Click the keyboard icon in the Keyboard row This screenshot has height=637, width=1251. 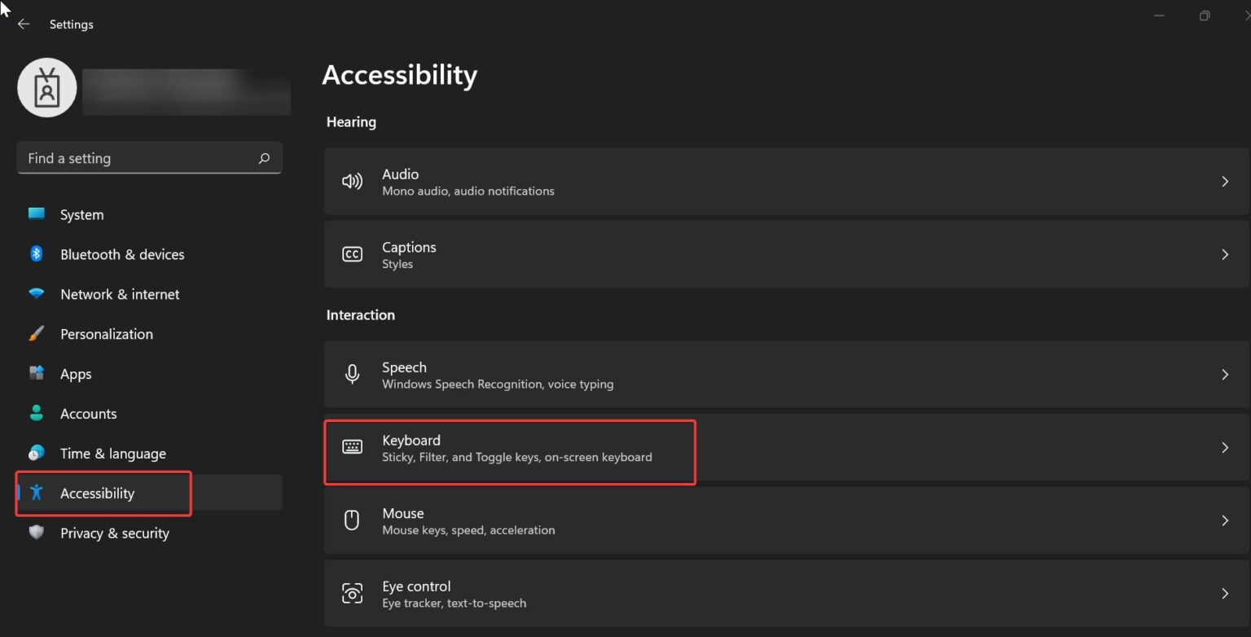[x=352, y=446]
